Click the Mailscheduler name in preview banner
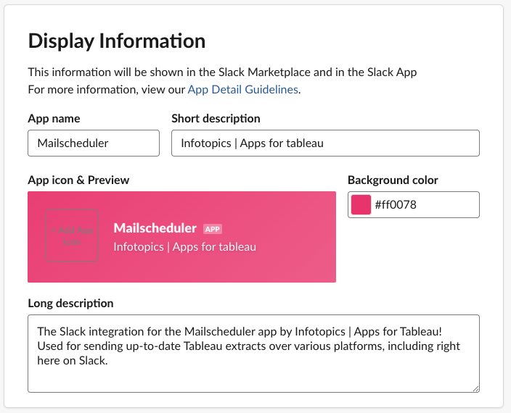Screen dimensions: 511x413 click(x=155, y=228)
